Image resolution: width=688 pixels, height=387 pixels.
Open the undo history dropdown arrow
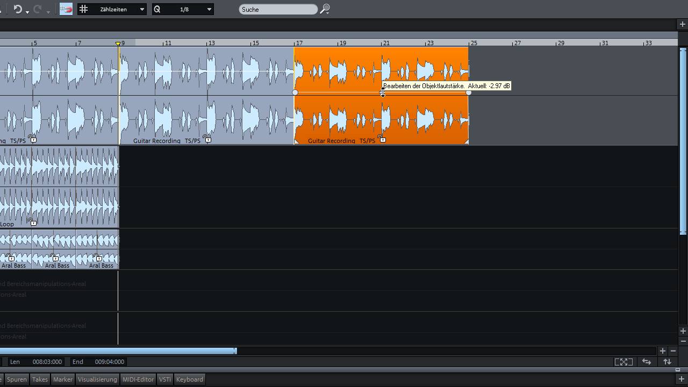pos(27,11)
